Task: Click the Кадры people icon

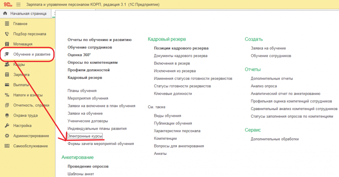Action: click(x=7, y=64)
